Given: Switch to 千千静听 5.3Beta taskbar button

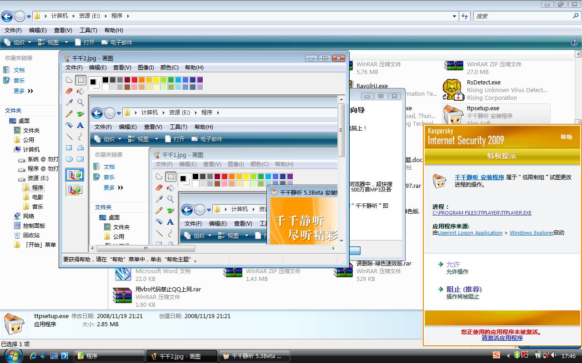Looking at the screenshot, I should [x=255, y=356].
